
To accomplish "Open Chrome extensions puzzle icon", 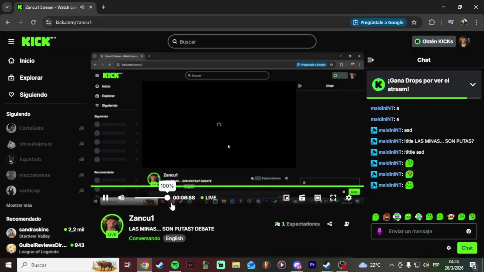I will click(432, 22).
